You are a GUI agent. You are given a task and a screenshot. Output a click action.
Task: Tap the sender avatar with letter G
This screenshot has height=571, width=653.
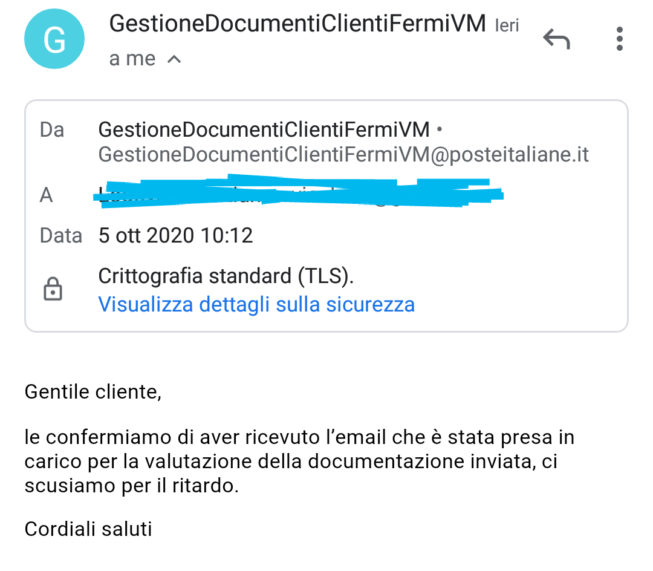point(54,39)
